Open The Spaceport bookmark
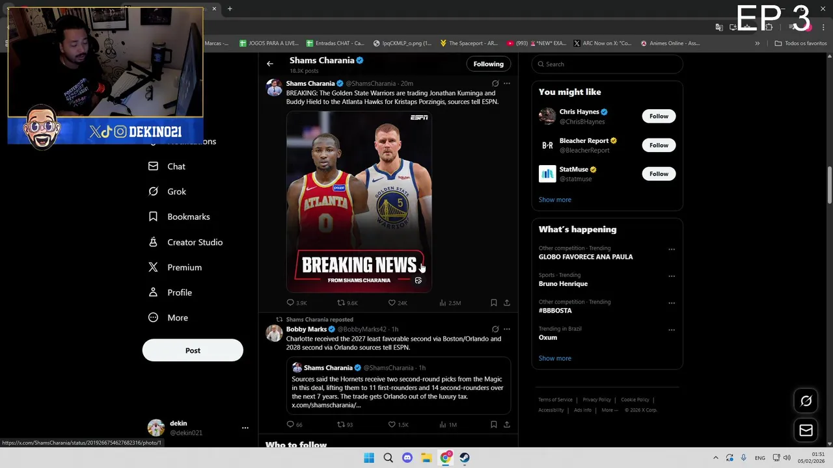 point(469,43)
